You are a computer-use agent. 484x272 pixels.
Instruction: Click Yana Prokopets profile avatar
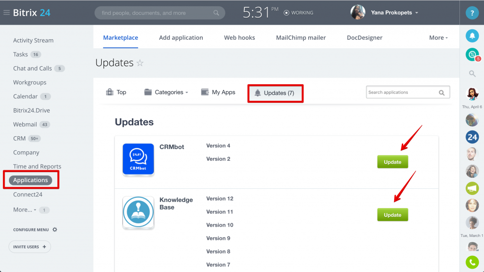358,12
